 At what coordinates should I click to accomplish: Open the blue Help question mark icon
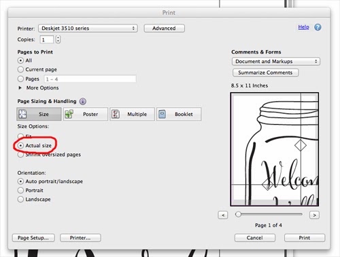[318, 27]
